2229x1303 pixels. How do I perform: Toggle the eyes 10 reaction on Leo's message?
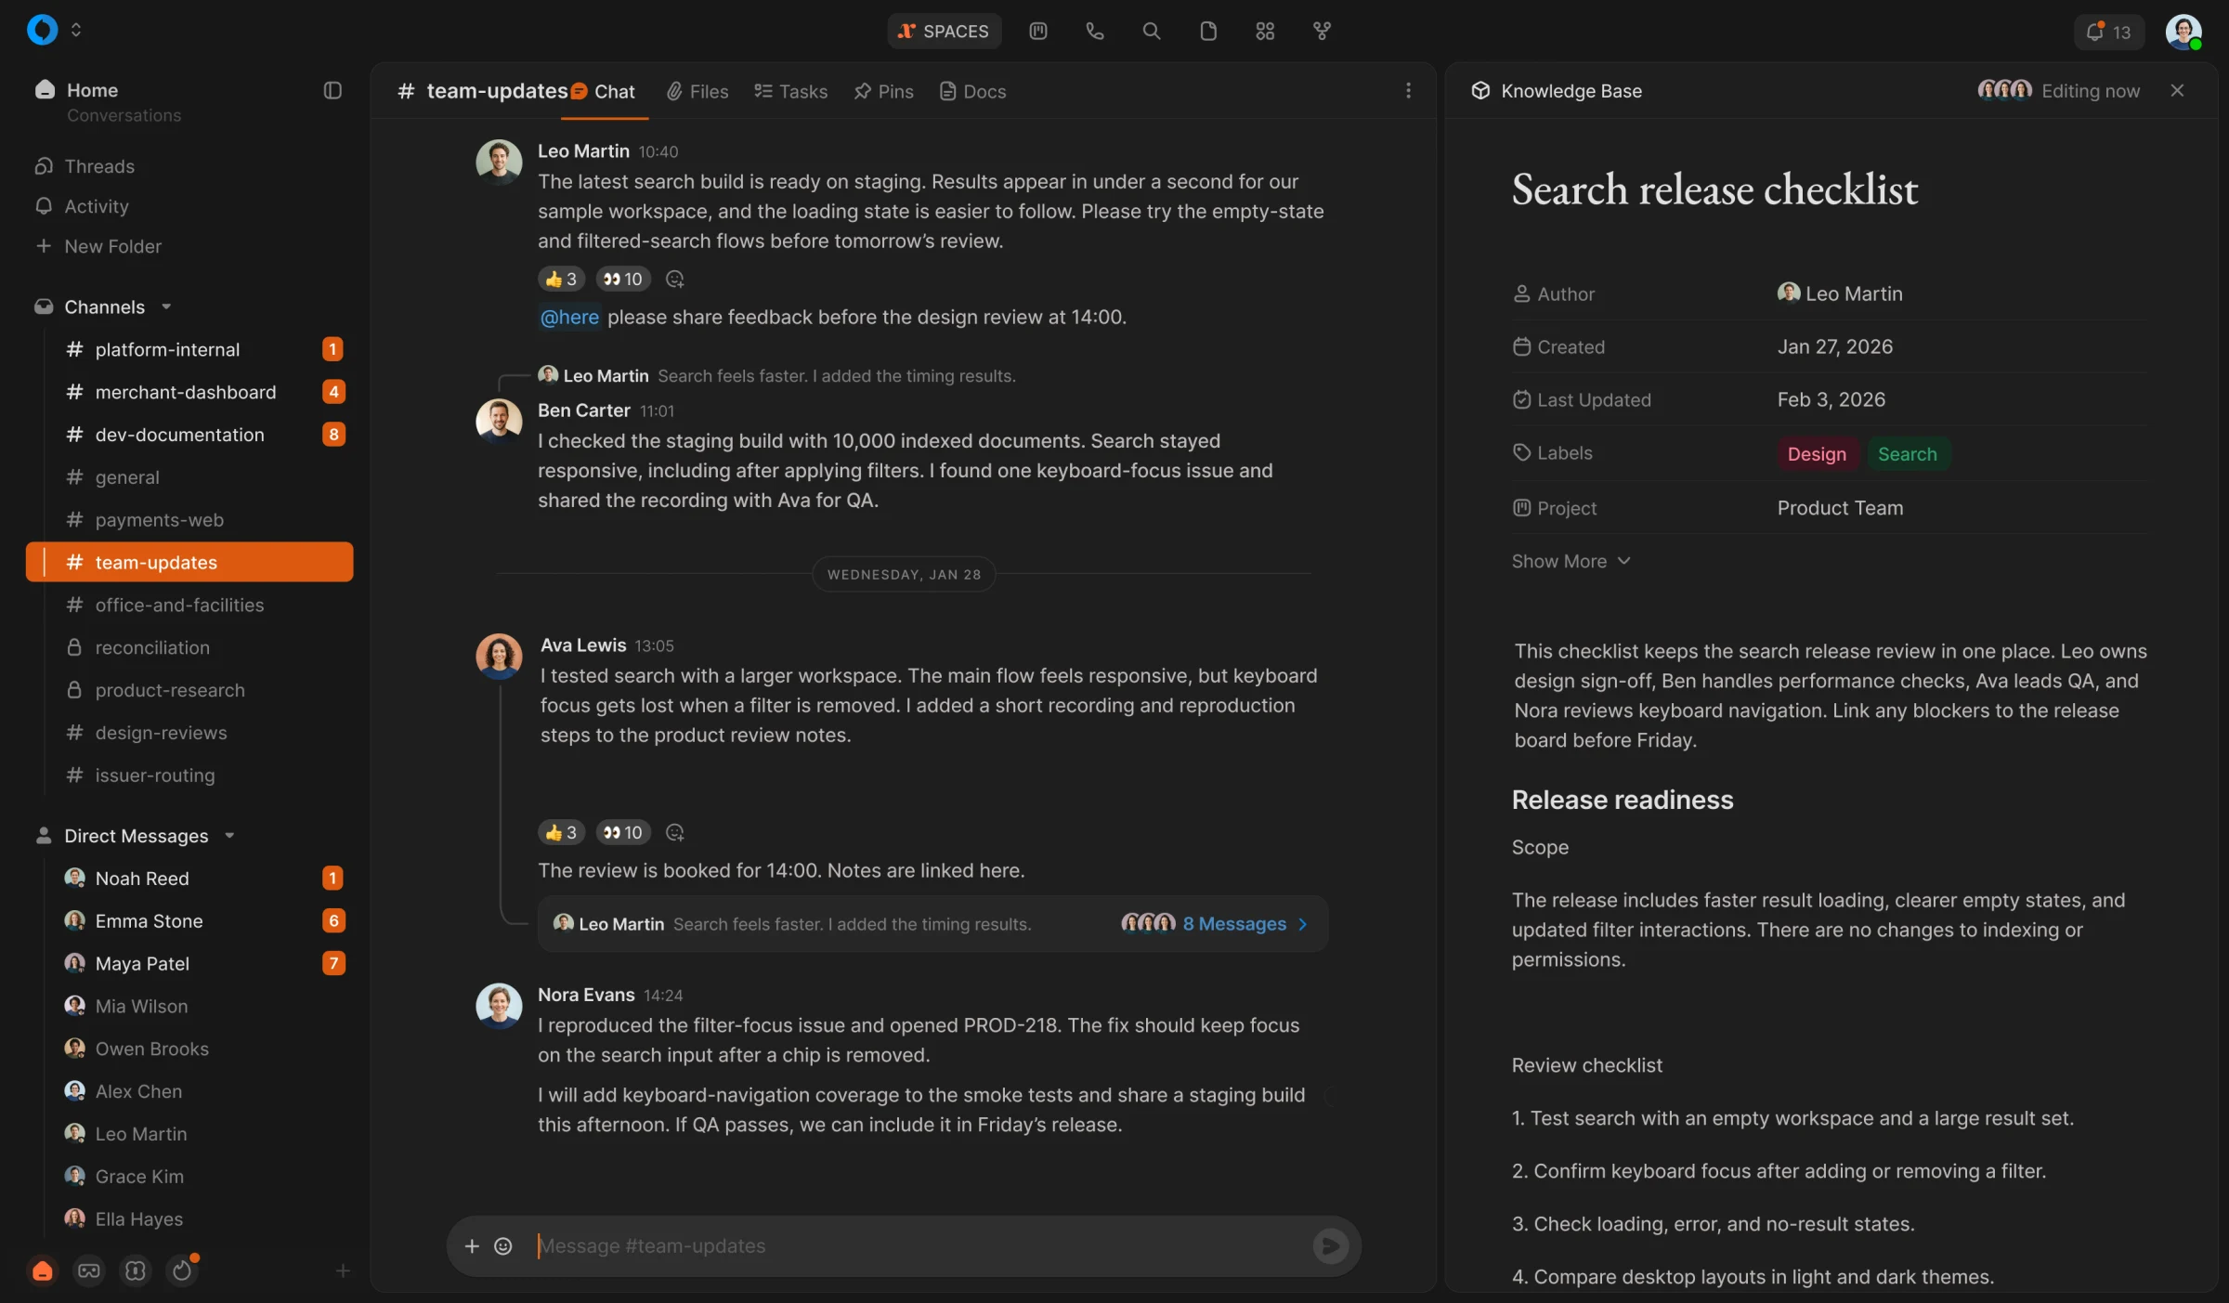click(x=622, y=279)
